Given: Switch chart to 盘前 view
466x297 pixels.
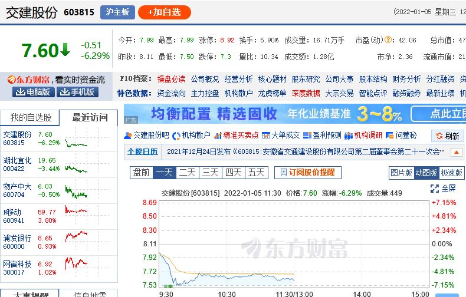Looking at the screenshot, I should pyautogui.click(x=141, y=173).
